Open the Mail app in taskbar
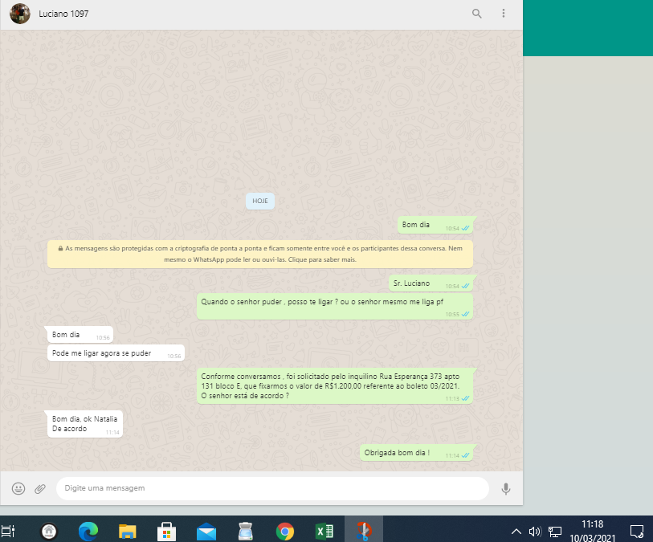 pyautogui.click(x=206, y=530)
